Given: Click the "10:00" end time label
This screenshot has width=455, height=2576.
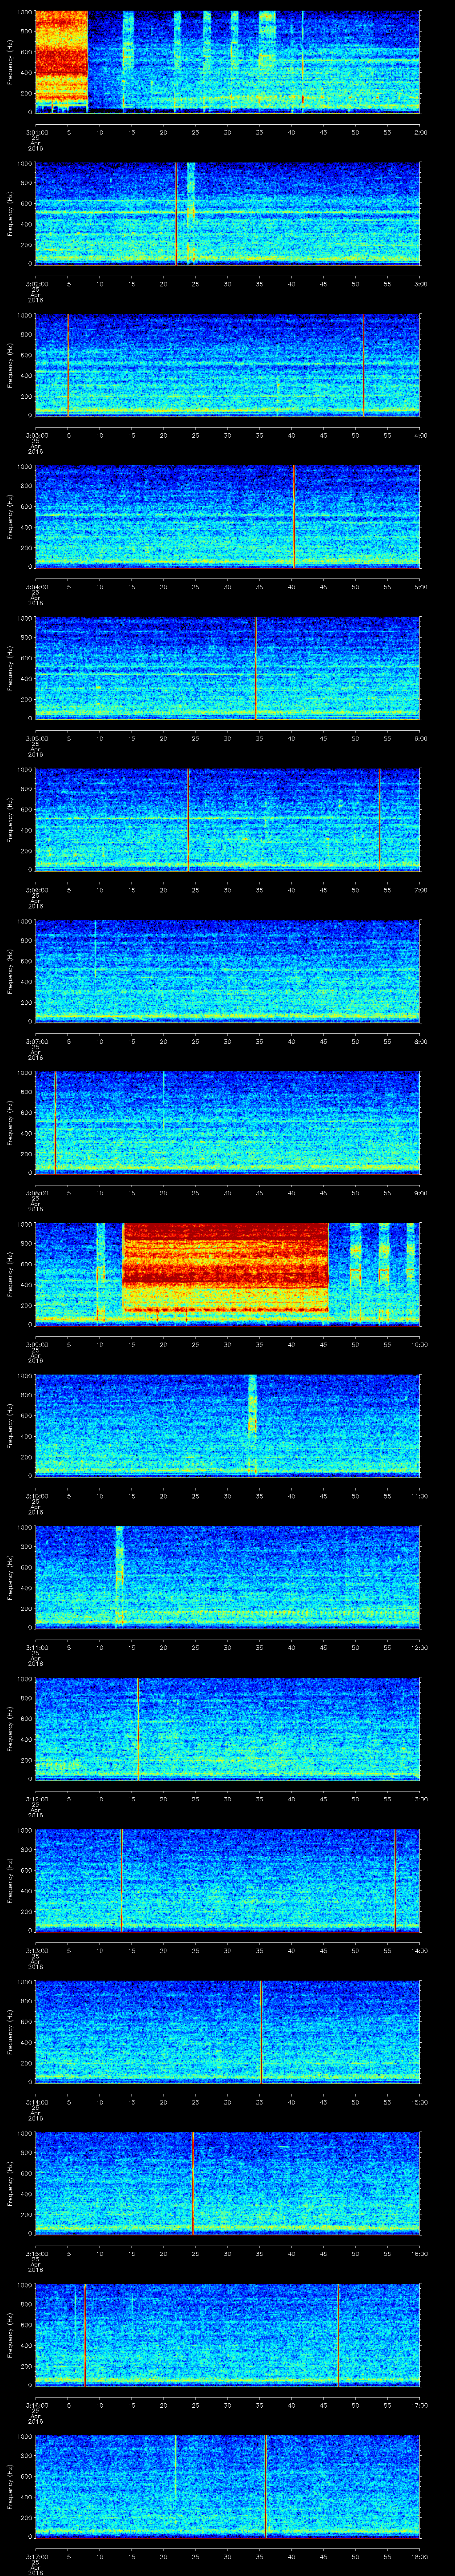Looking at the screenshot, I should (419, 1343).
